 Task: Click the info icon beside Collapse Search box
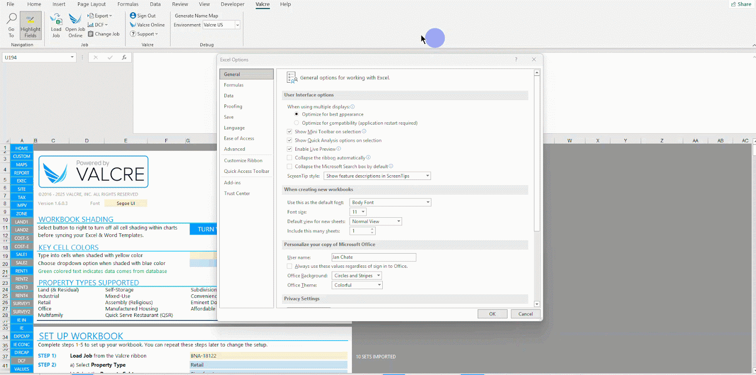(x=391, y=166)
